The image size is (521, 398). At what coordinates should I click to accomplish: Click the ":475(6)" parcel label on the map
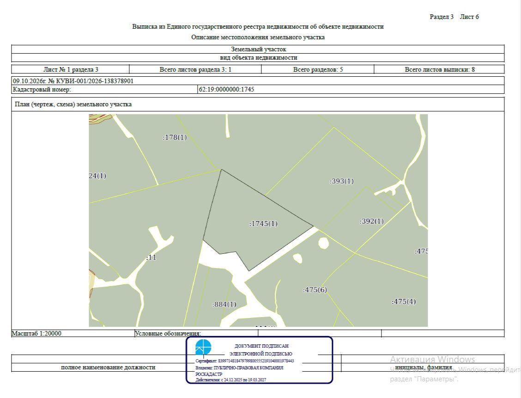[315, 290]
